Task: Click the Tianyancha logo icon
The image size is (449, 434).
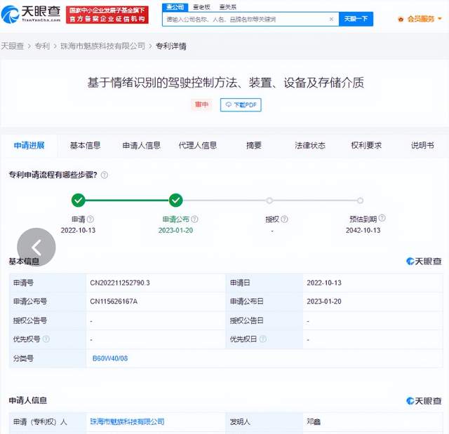Action: pos(10,14)
